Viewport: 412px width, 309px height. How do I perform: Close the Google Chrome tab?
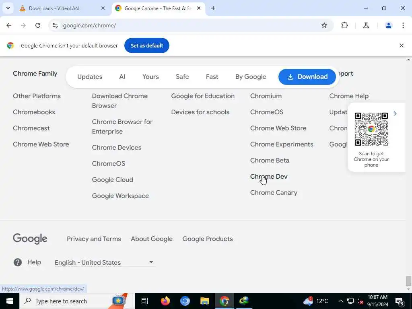pyautogui.click(x=199, y=8)
